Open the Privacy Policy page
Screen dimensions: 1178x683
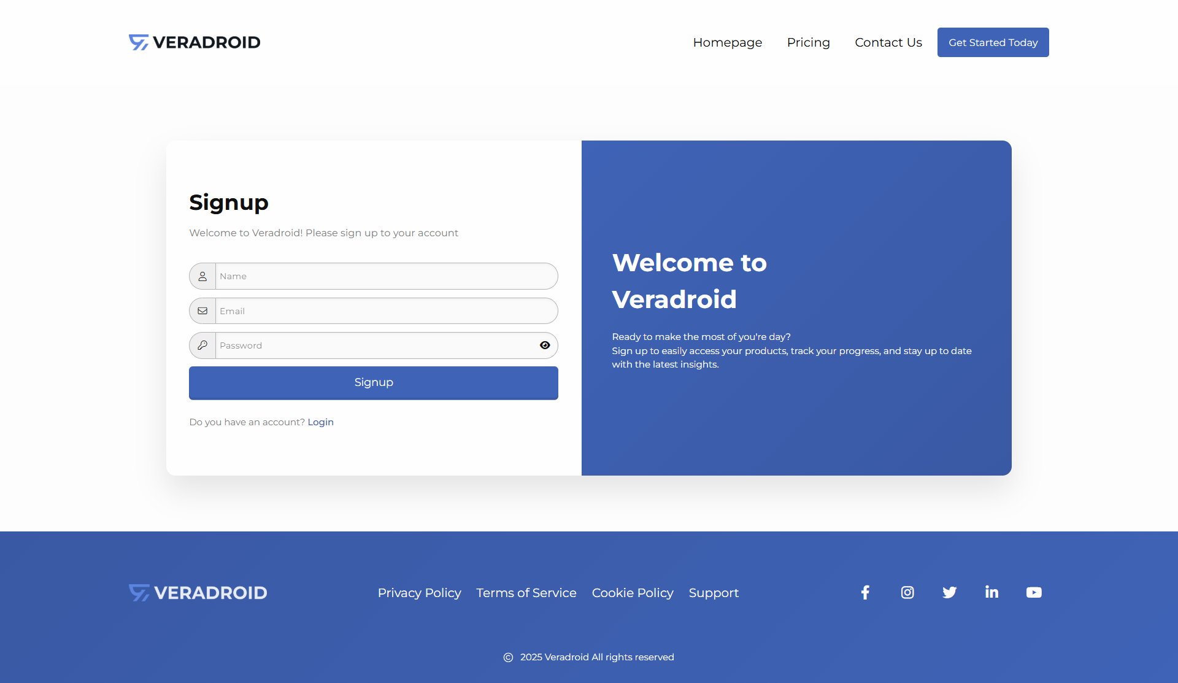coord(419,593)
